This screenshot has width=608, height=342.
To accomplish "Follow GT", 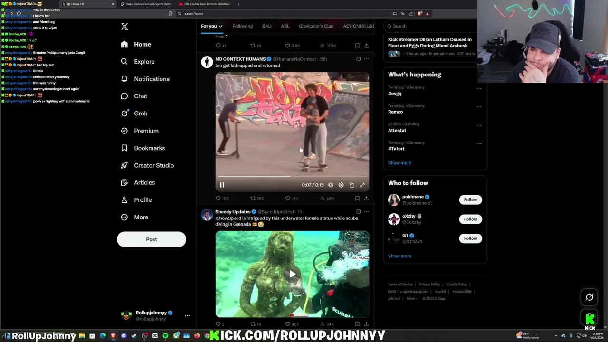I will coord(470,238).
